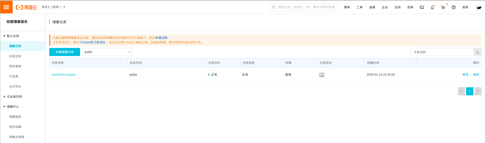Open 费用 in the top bar

click(347, 7)
